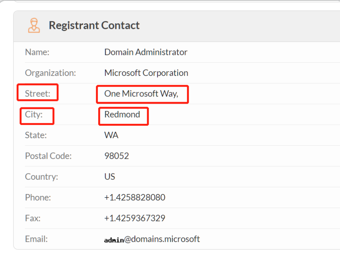Select phone number +1.4258828080
Viewport: 340px width, 256px height.
pos(135,197)
